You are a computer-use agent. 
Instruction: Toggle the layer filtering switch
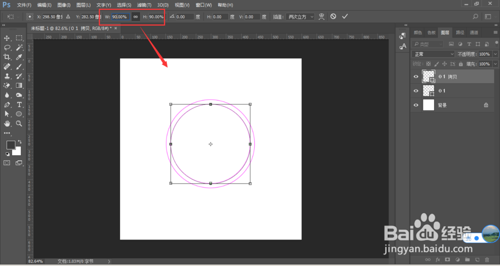(496, 43)
